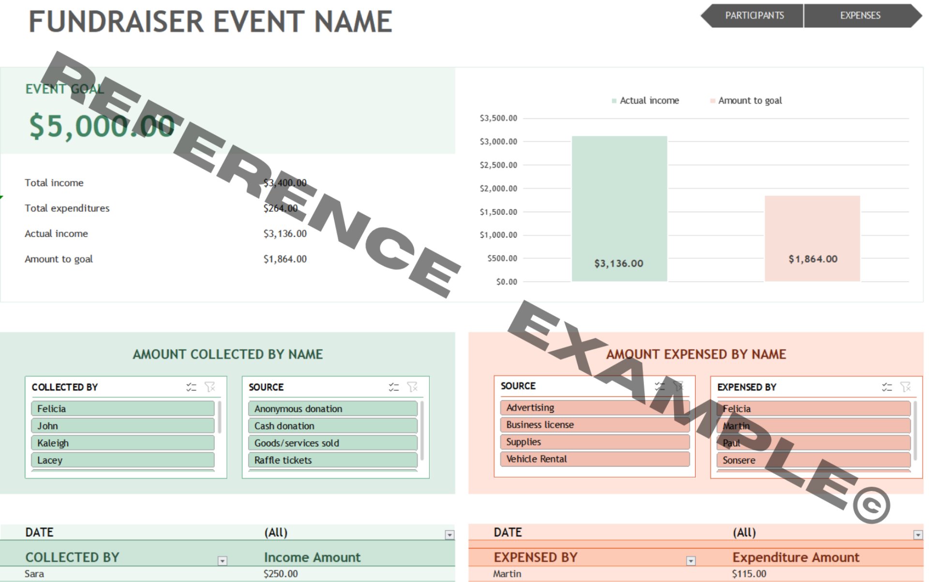Image resolution: width=929 pixels, height=582 pixels.
Task: Open the COLLECTED BY column filter dropdown
Action: pos(222,561)
